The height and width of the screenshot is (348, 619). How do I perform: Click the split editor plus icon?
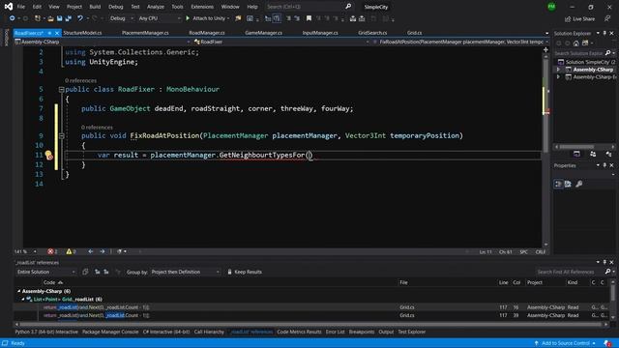tap(545, 49)
